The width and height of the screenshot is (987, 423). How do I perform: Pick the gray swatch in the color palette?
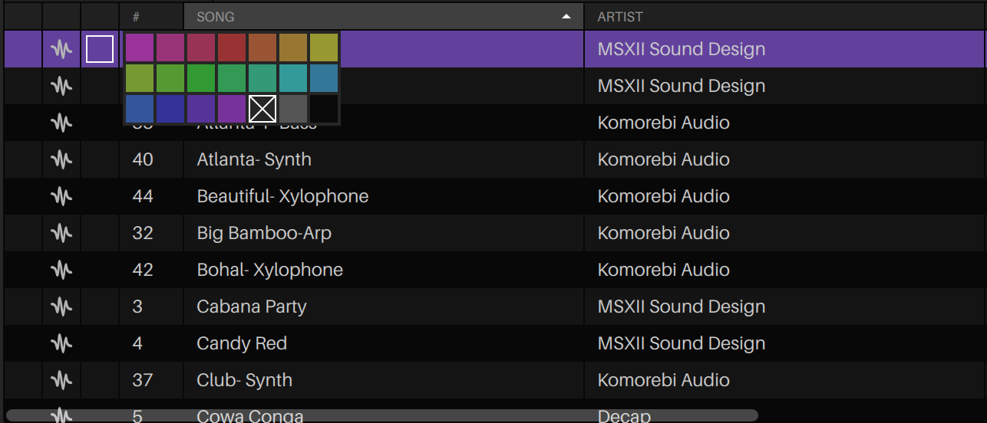coord(293,109)
